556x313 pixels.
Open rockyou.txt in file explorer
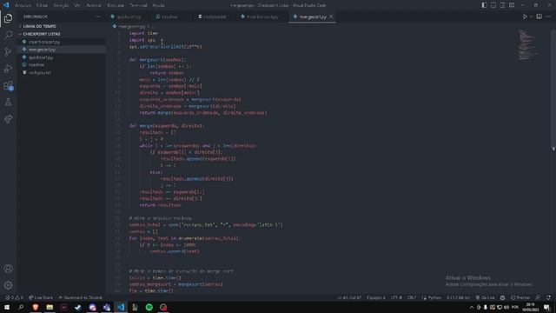pos(62,72)
